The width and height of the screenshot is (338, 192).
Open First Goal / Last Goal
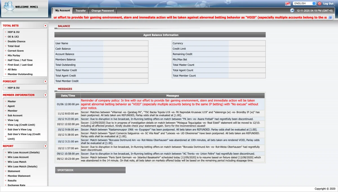(x=20, y=65)
